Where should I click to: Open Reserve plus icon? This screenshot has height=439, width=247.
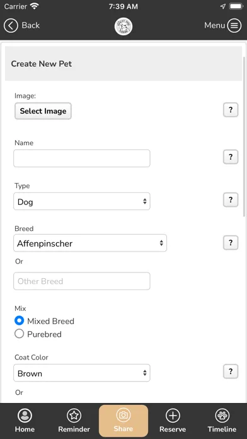point(173,416)
